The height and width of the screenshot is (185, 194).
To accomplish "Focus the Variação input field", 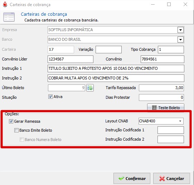I will click(108, 50).
